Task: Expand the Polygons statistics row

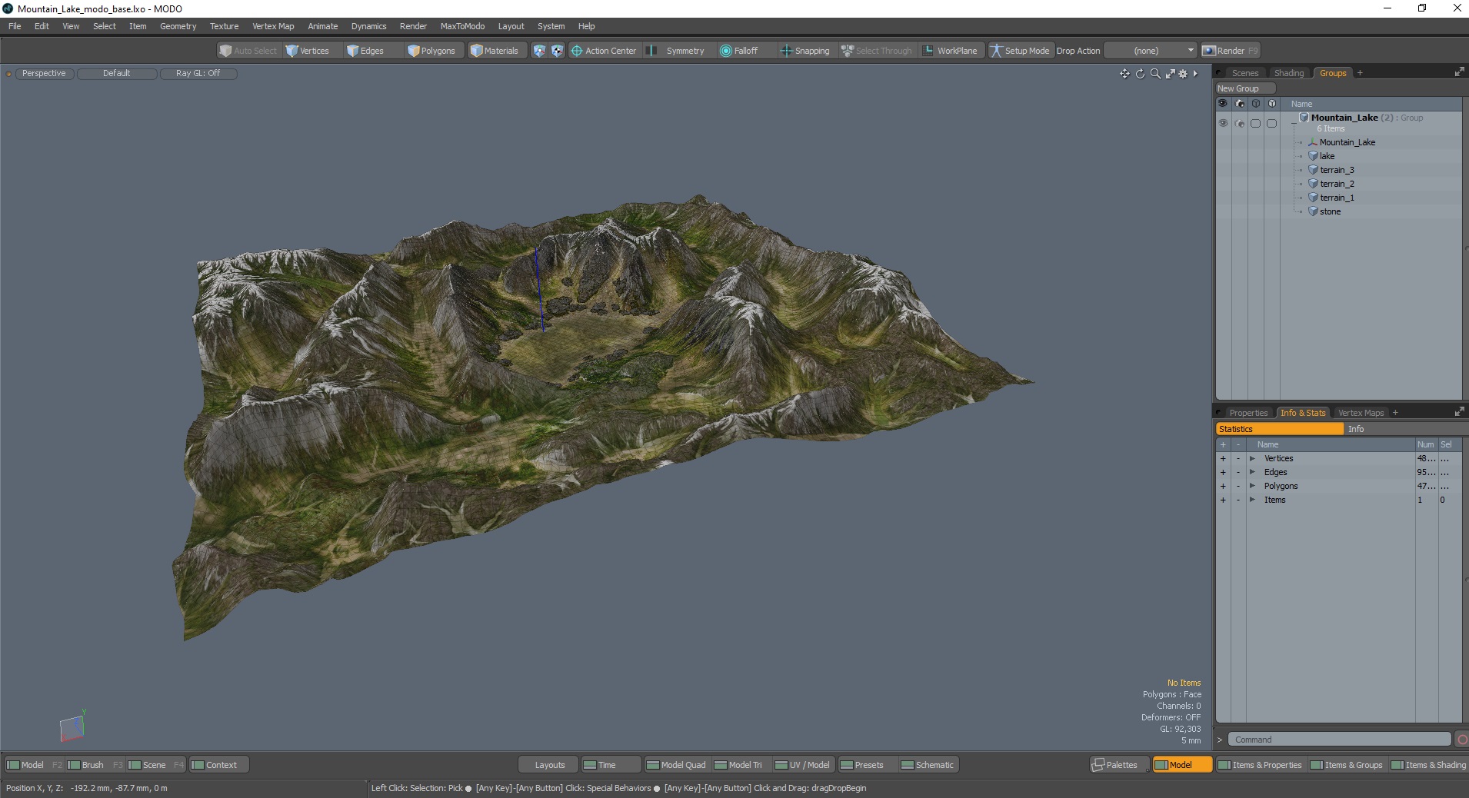Action: (1252, 486)
